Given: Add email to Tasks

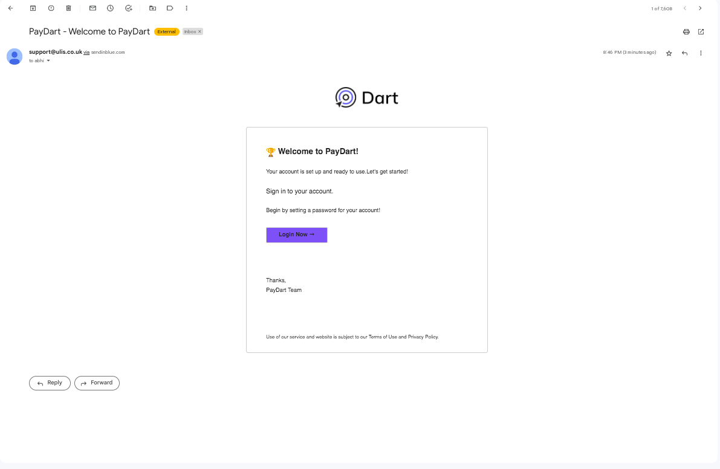Looking at the screenshot, I should (129, 8).
